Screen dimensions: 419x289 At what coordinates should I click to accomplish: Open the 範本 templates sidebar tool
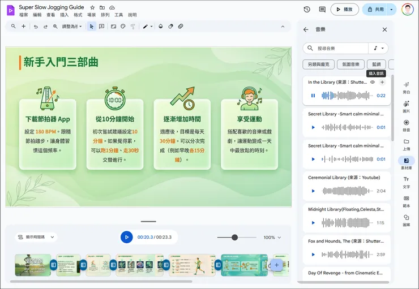pos(406,201)
